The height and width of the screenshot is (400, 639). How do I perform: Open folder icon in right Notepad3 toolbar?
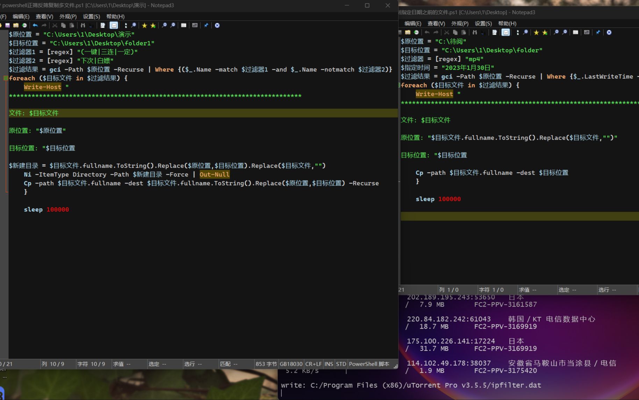coord(408,32)
